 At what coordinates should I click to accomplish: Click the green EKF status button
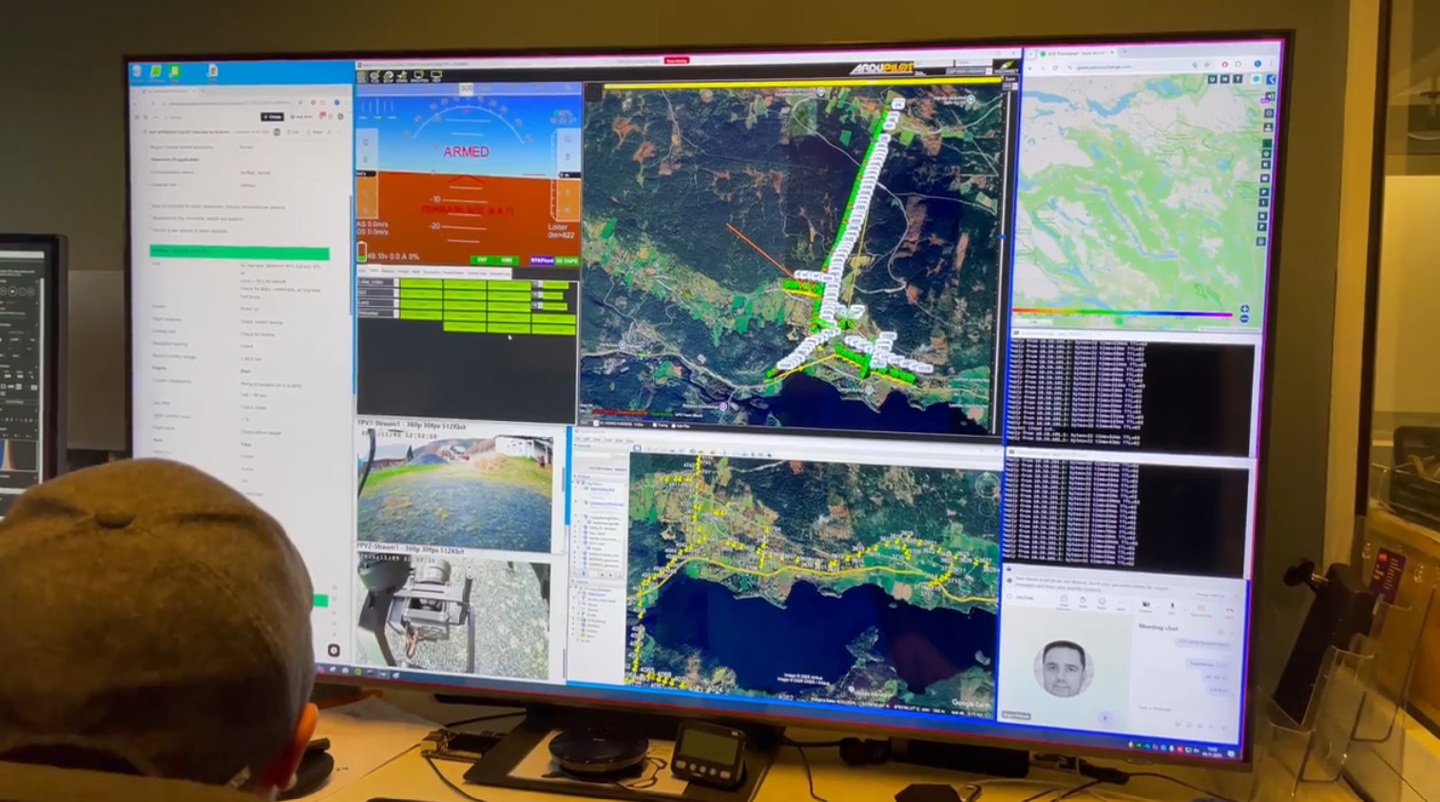click(x=482, y=259)
